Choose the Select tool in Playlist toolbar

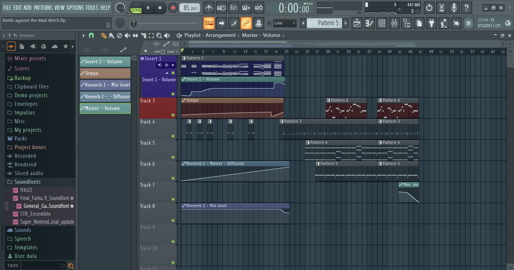coord(151,35)
